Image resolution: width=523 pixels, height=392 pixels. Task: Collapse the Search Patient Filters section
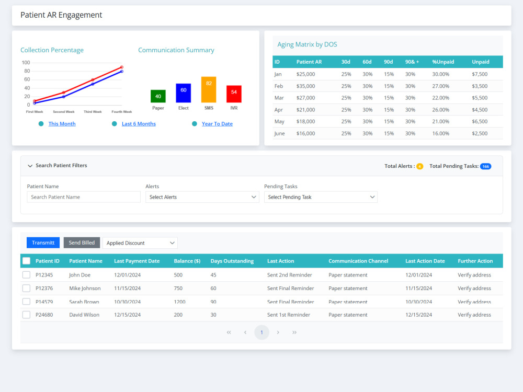[30, 166]
